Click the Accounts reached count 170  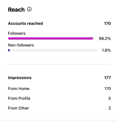[x=107, y=23]
